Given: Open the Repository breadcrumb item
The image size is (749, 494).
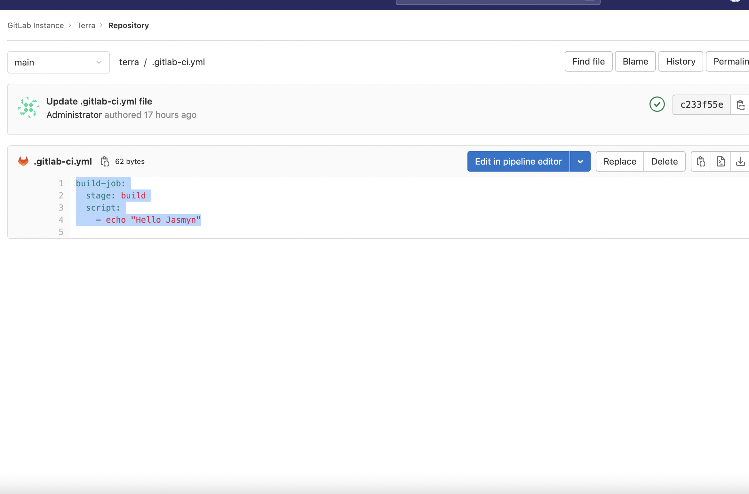Looking at the screenshot, I should pyautogui.click(x=128, y=25).
